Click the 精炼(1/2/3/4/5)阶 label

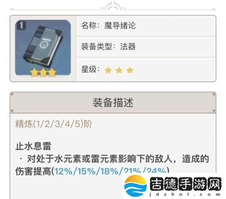[53, 124]
